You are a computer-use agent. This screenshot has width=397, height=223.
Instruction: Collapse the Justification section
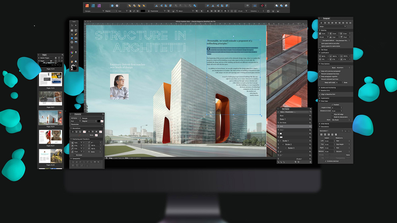click(320, 53)
